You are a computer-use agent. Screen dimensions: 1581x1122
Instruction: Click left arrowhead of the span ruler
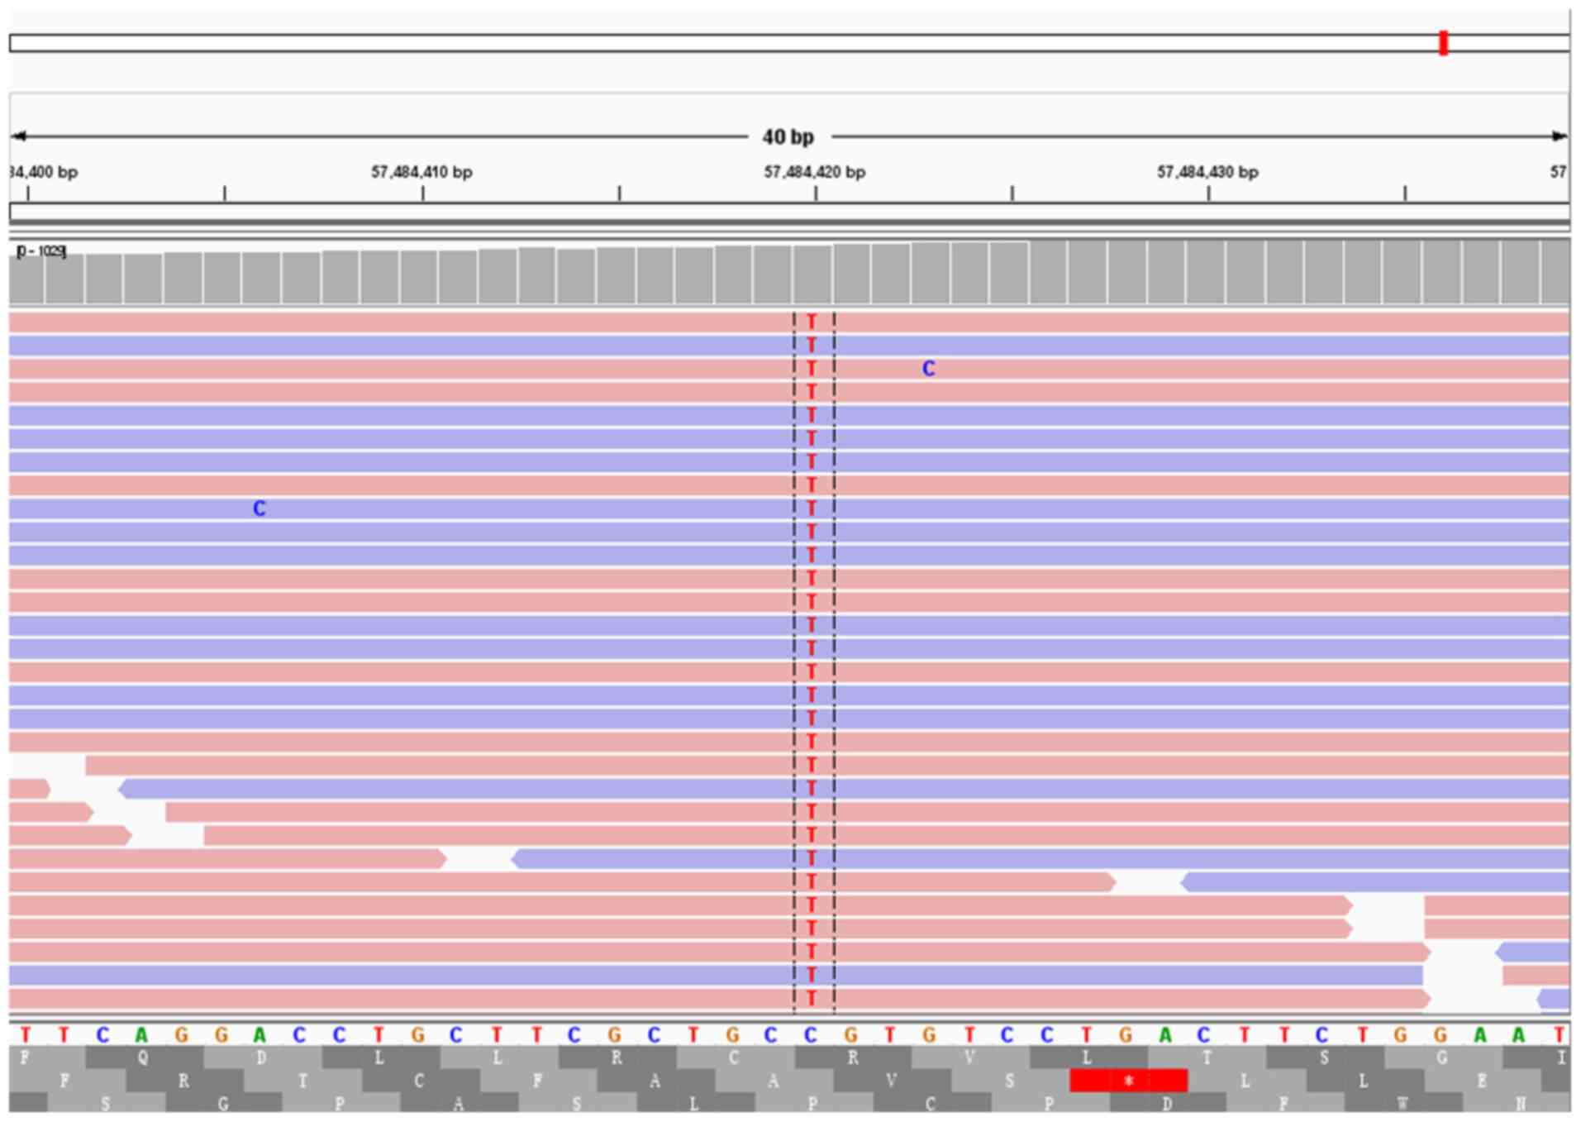18,136
